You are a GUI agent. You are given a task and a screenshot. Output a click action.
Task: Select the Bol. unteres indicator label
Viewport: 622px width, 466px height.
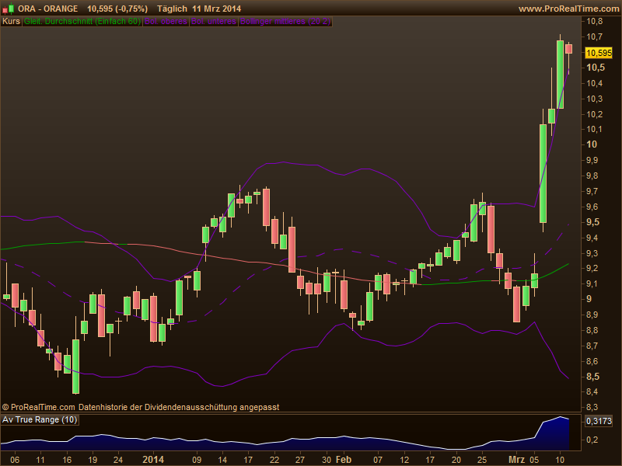214,22
